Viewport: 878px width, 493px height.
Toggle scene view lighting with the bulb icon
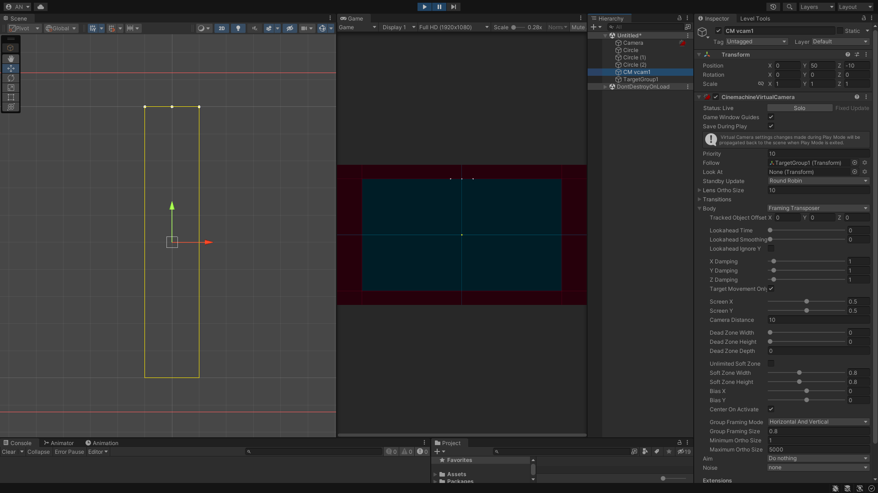coord(238,28)
